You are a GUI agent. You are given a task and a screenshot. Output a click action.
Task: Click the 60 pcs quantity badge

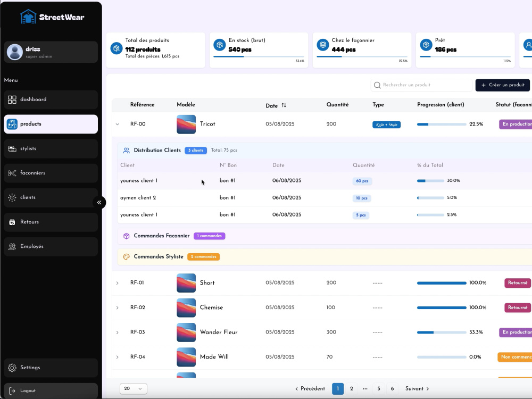point(362,181)
